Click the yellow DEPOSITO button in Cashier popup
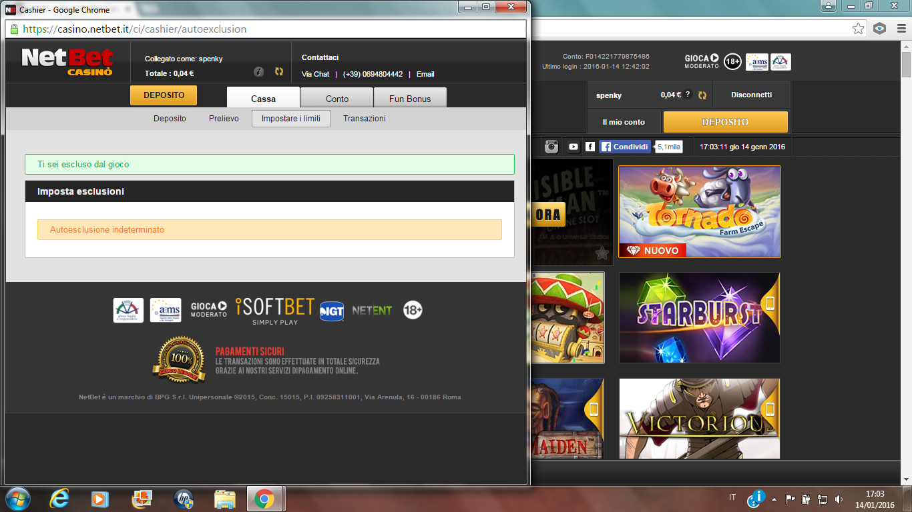The image size is (912, 512). (x=164, y=95)
